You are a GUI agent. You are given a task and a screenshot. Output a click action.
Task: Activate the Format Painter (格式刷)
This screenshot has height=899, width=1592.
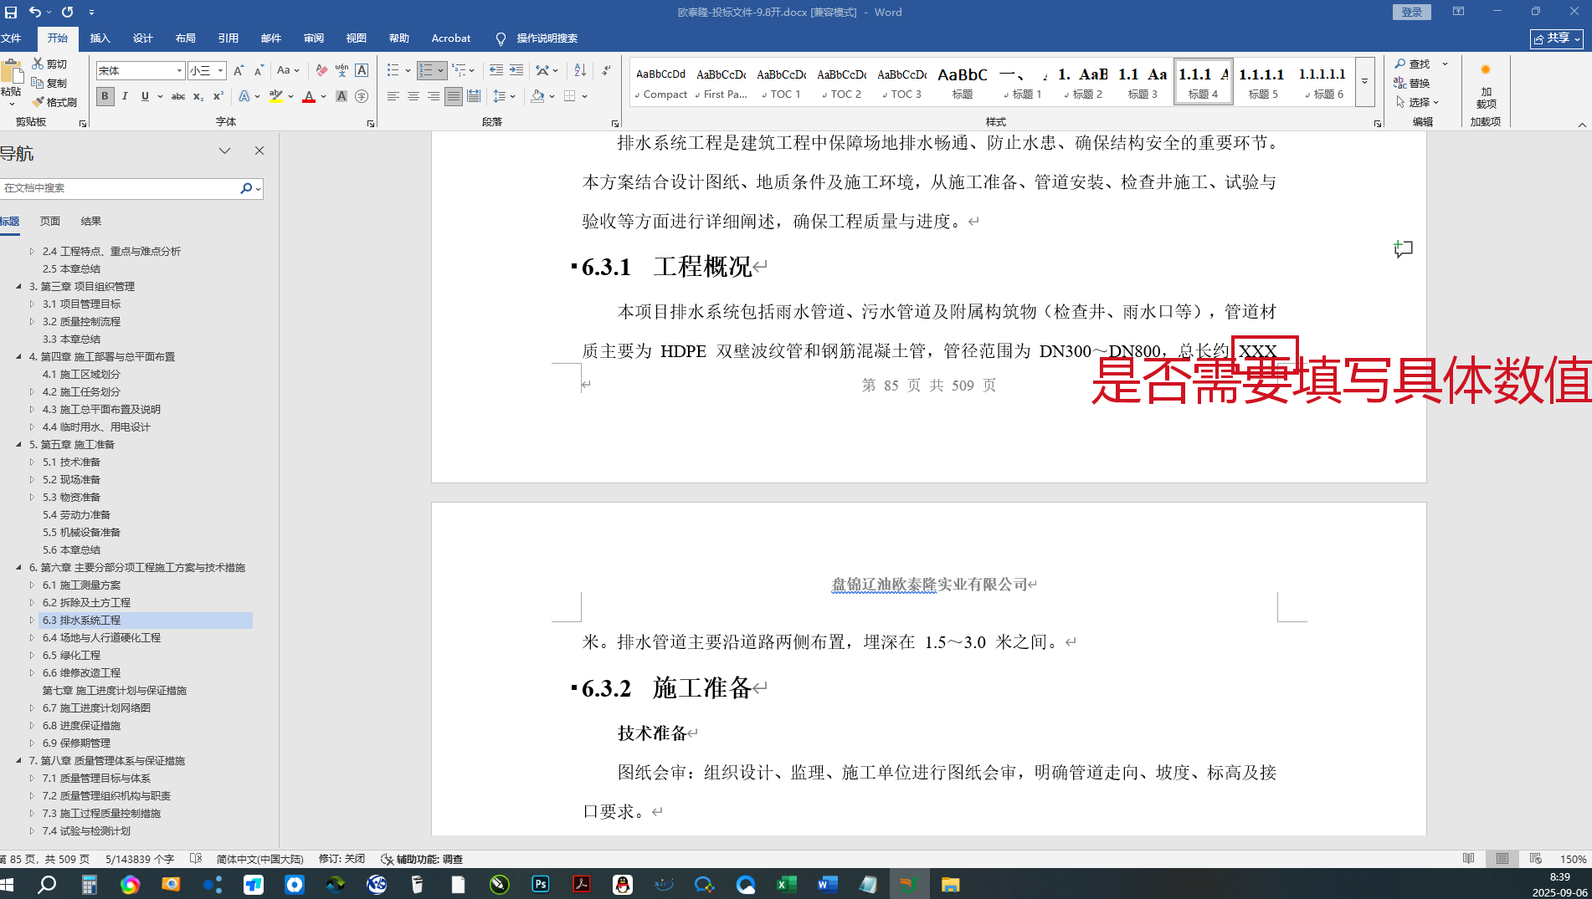pos(54,102)
